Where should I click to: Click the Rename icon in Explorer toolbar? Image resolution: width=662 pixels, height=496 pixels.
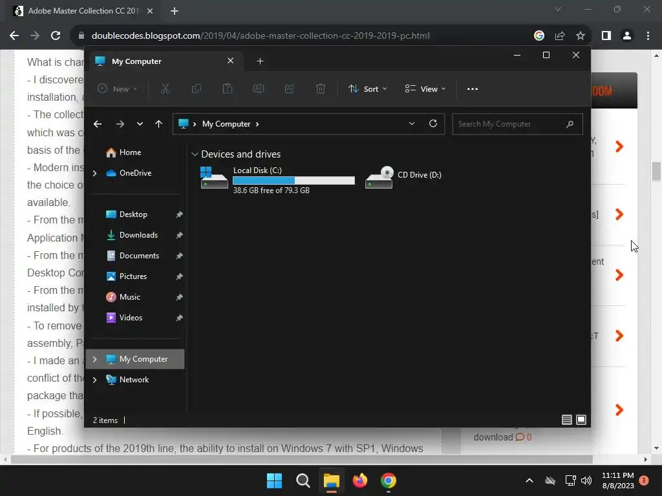coord(259,88)
